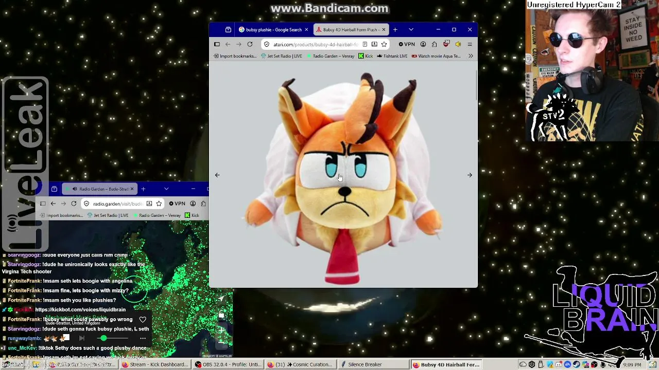The width and height of the screenshot is (659, 370).
Task: Reload the radio.garden page
Action: point(74,203)
